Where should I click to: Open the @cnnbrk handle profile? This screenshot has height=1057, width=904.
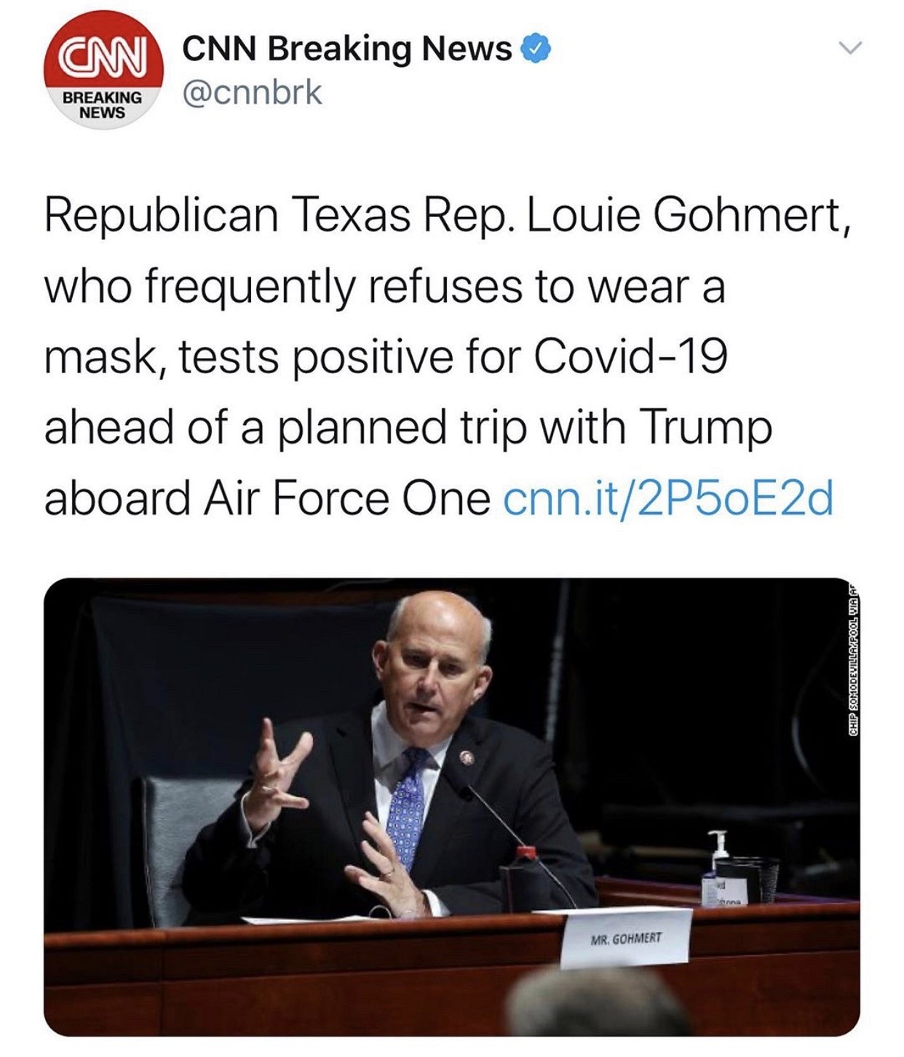coord(252,92)
